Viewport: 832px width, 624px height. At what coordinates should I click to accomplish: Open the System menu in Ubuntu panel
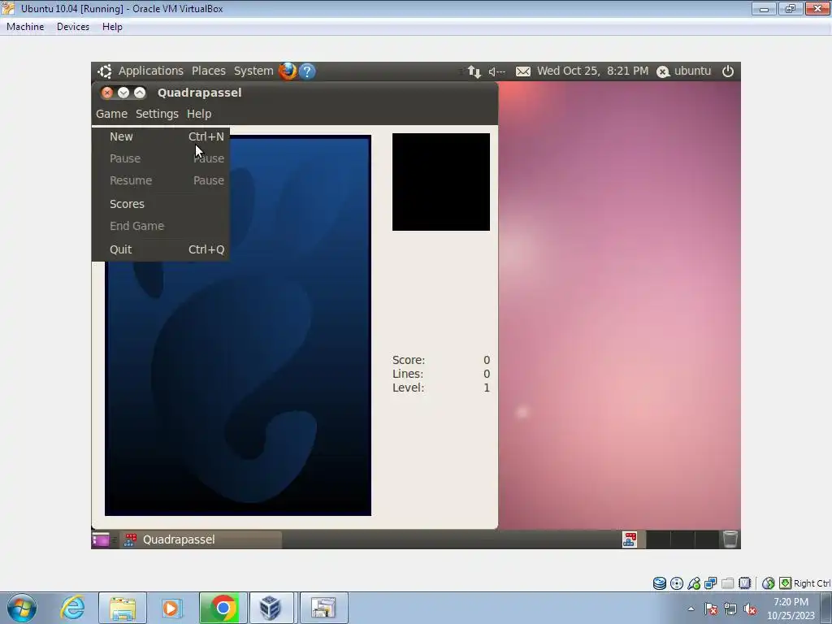[x=253, y=71]
